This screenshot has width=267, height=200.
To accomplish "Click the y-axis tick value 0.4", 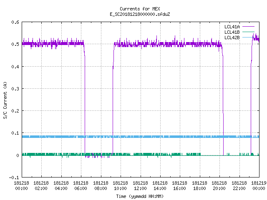I will [15, 67].
